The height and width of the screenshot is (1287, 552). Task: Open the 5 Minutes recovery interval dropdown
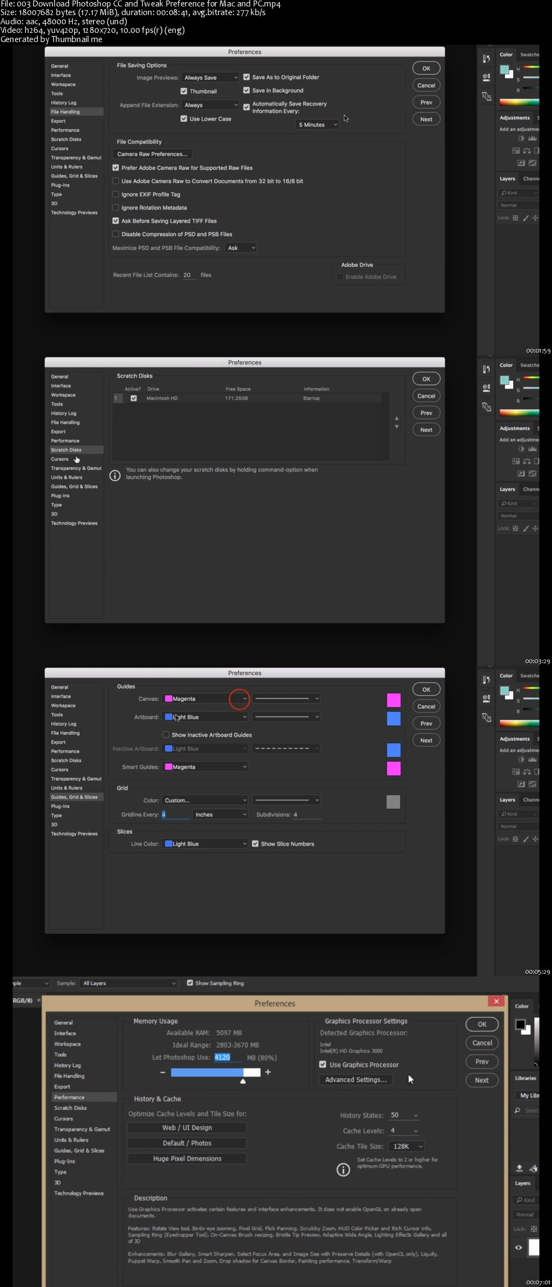point(318,125)
